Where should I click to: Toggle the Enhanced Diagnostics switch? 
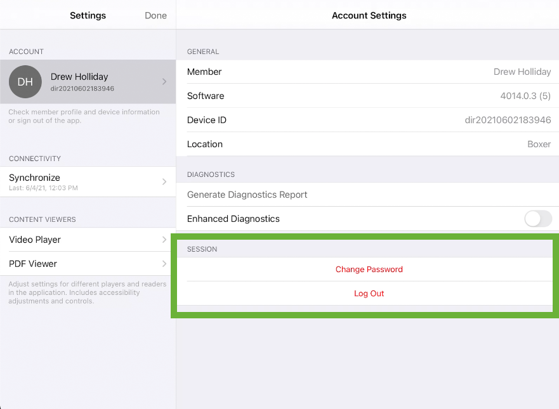[x=538, y=218]
